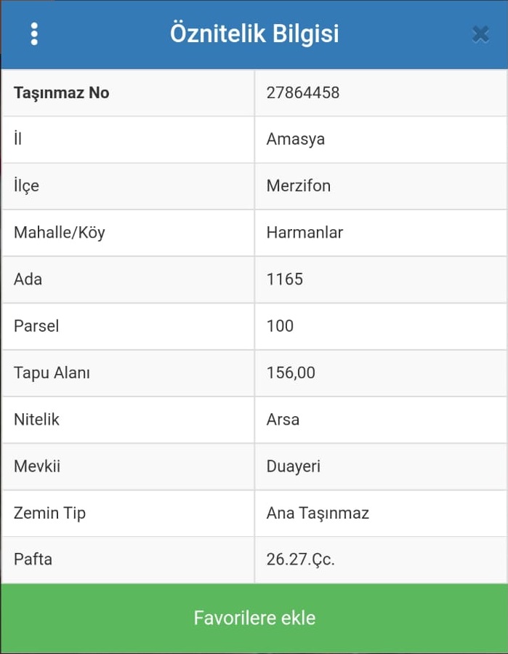Click the İlçe value Merzifon
This screenshot has width=508, height=654.
tap(299, 186)
